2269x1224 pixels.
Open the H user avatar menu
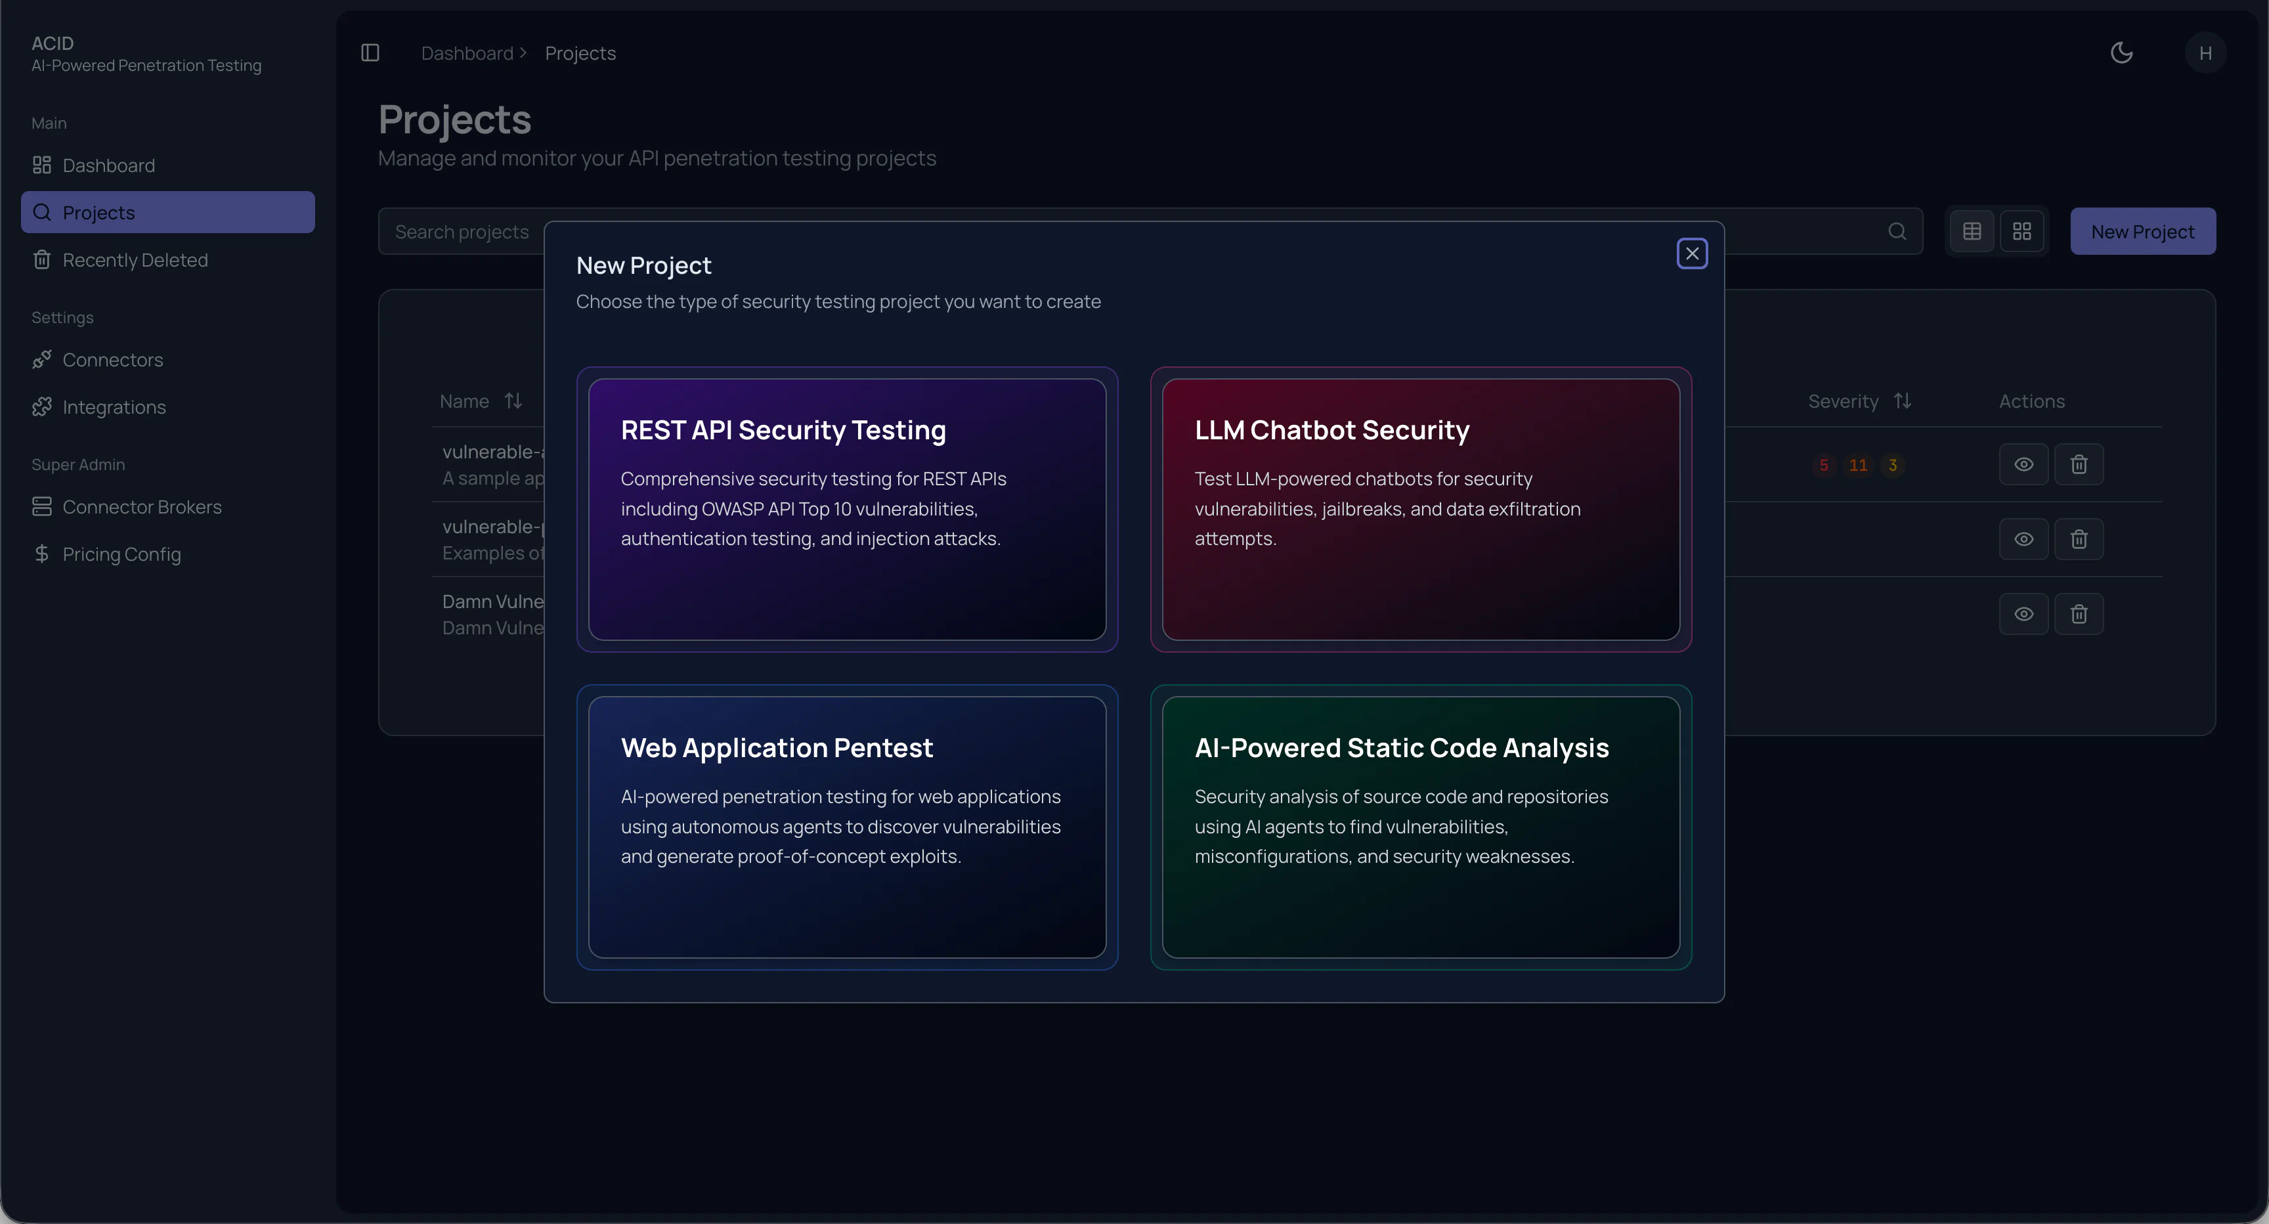(x=2205, y=53)
